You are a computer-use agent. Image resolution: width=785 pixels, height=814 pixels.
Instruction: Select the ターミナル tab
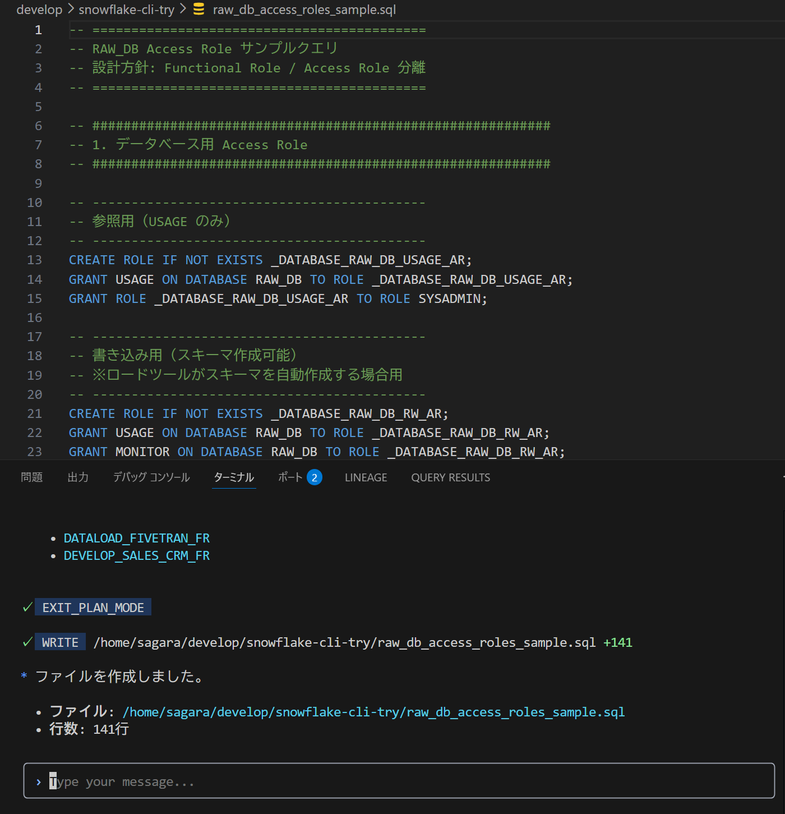click(x=234, y=477)
